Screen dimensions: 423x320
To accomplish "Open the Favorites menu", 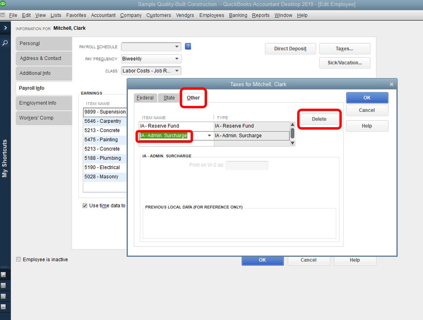I will click(76, 15).
